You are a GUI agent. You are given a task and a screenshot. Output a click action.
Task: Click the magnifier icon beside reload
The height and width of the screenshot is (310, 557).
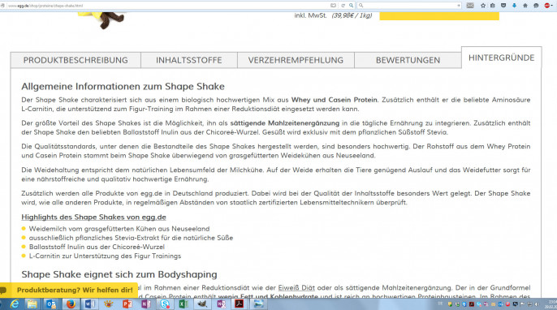click(x=351, y=6)
